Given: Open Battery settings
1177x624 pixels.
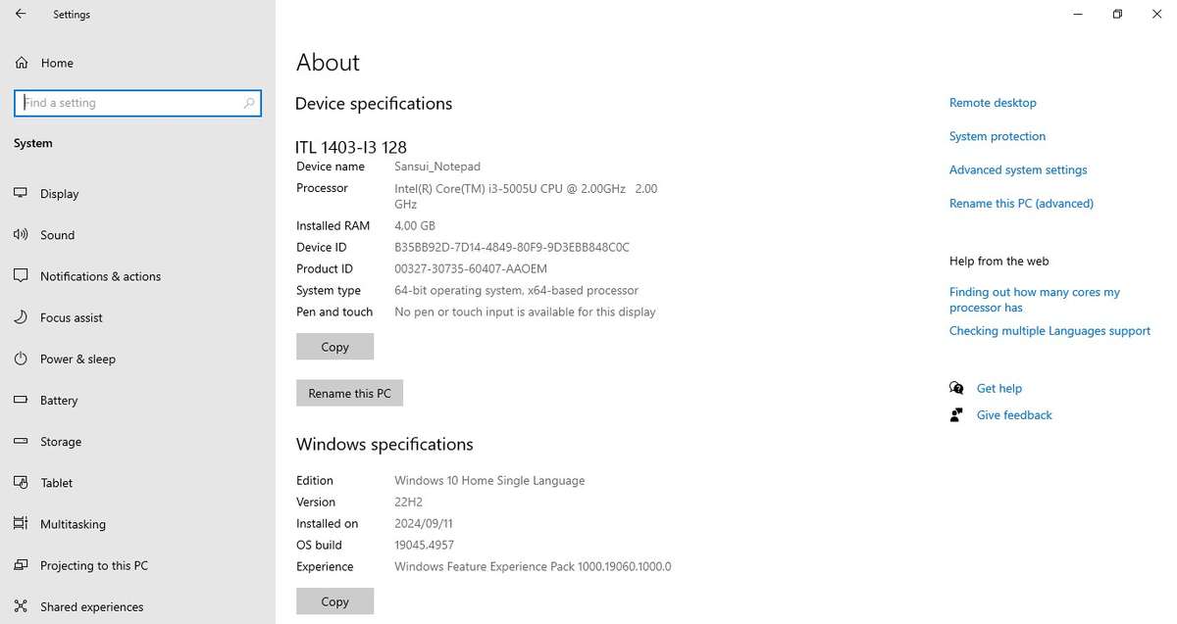Looking at the screenshot, I should click(x=60, y=400).
